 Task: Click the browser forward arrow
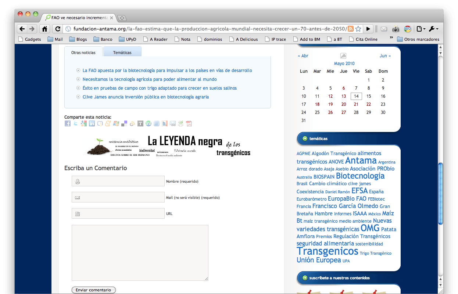(32, 29)
